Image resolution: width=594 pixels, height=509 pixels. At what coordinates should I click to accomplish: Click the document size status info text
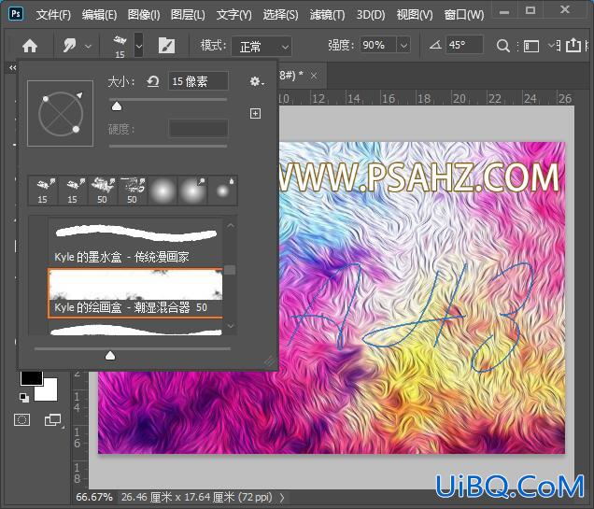coord(197,497)
